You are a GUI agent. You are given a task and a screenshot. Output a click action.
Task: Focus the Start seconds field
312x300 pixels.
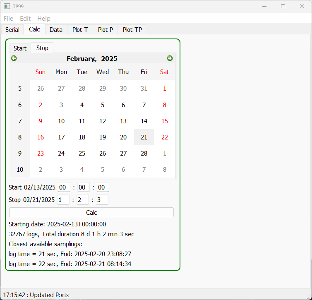pyautogui.click(x=103, y=187)
